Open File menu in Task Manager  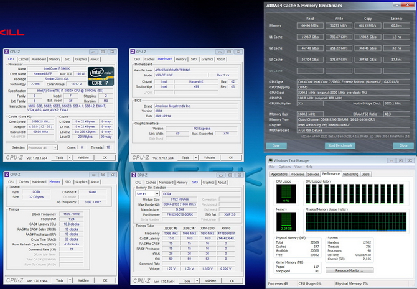pos(272,167)
